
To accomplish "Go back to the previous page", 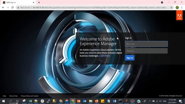I will (3, 8).
